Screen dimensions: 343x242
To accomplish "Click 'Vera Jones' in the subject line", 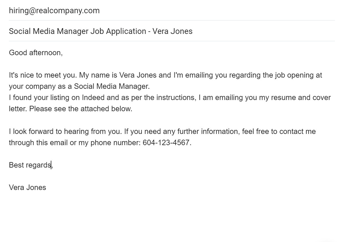I will coord(172,31).
